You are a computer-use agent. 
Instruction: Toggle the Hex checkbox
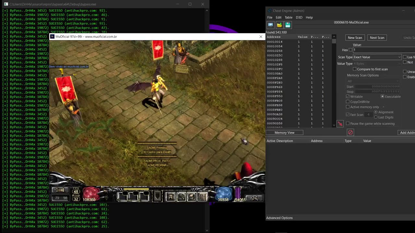(350, 50)
